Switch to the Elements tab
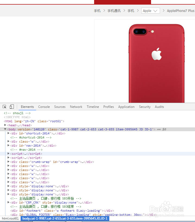The height and width of the screenshot is (222, 195). point(27,107)
